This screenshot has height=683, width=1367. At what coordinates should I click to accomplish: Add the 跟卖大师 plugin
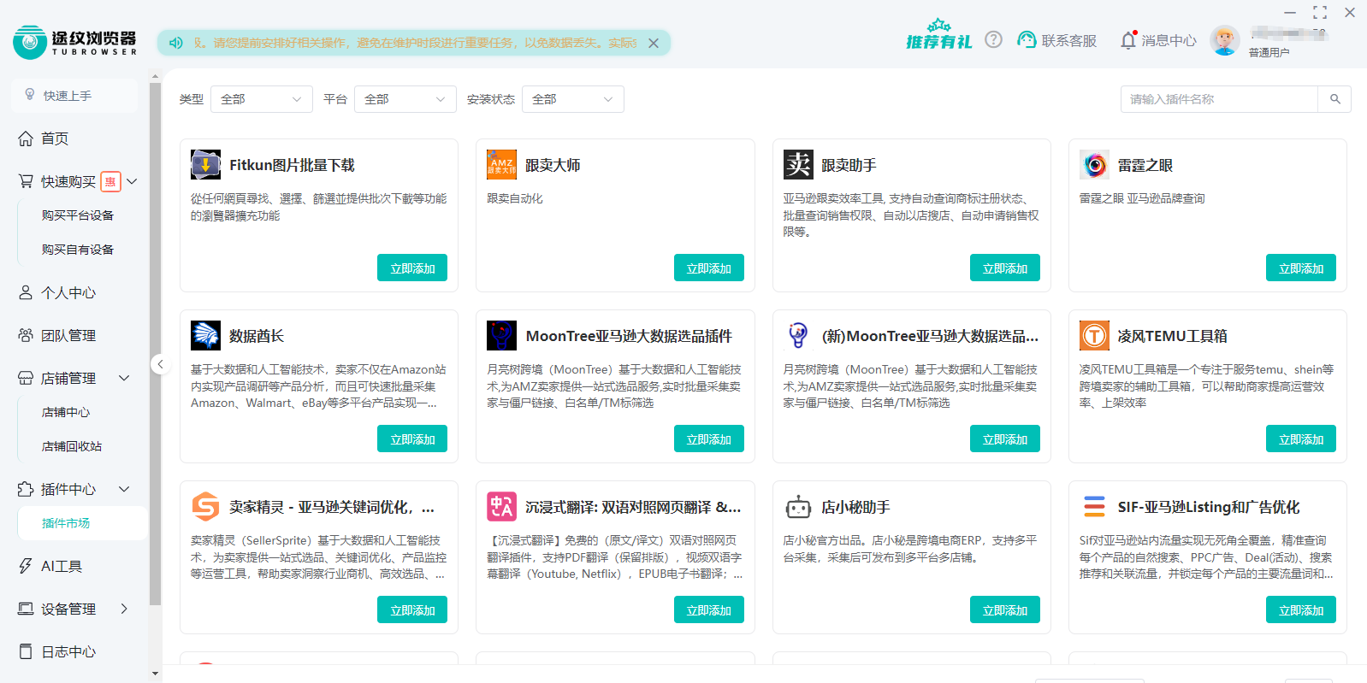[708, 268]
